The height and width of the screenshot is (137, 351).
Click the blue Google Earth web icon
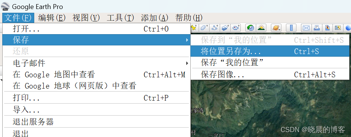(348, 28)
